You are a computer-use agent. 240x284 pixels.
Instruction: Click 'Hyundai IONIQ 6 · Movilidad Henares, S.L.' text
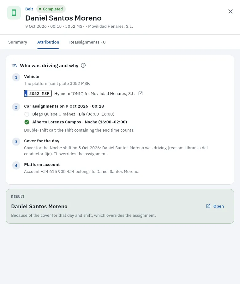(95, 94)
